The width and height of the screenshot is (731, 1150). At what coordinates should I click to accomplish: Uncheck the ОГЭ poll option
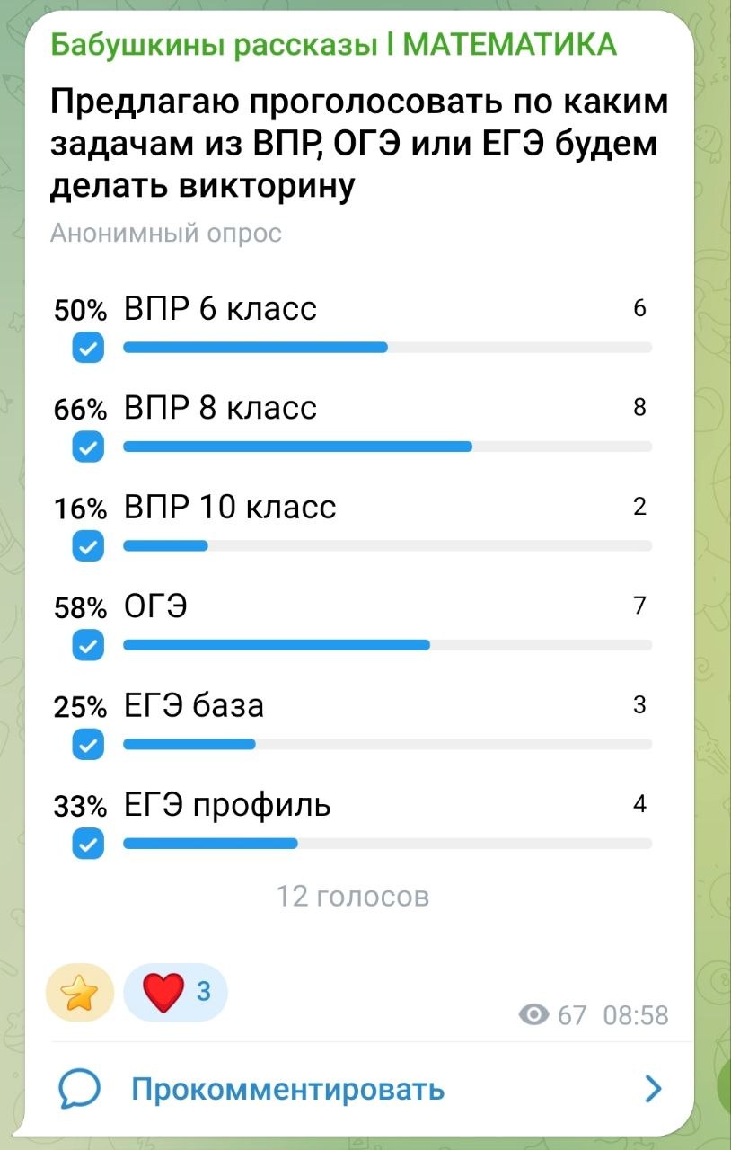[x=87, y=644]
